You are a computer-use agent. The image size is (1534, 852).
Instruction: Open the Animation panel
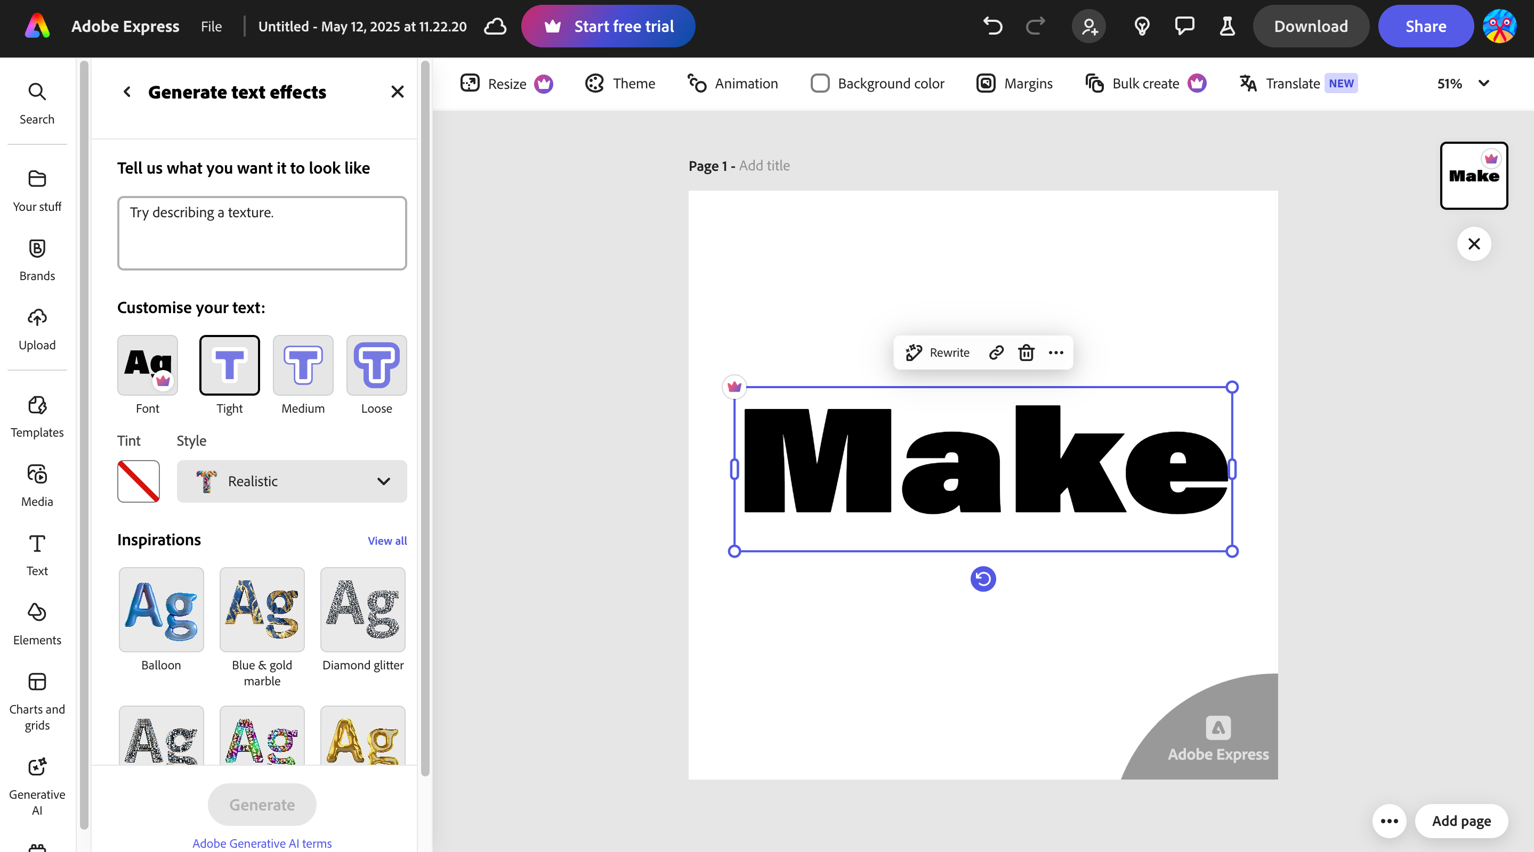(x=732, y=83)
